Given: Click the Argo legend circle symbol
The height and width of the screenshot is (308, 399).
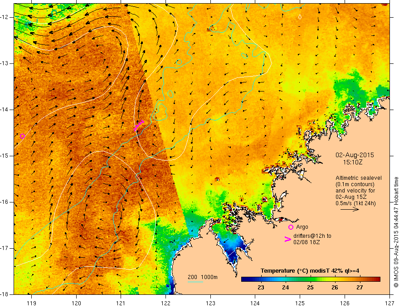Looking at the screenshot, I should (x=291, y=227).
